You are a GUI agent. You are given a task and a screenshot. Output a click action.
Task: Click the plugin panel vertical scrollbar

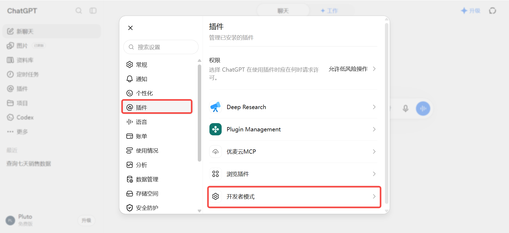pos(387,114)
